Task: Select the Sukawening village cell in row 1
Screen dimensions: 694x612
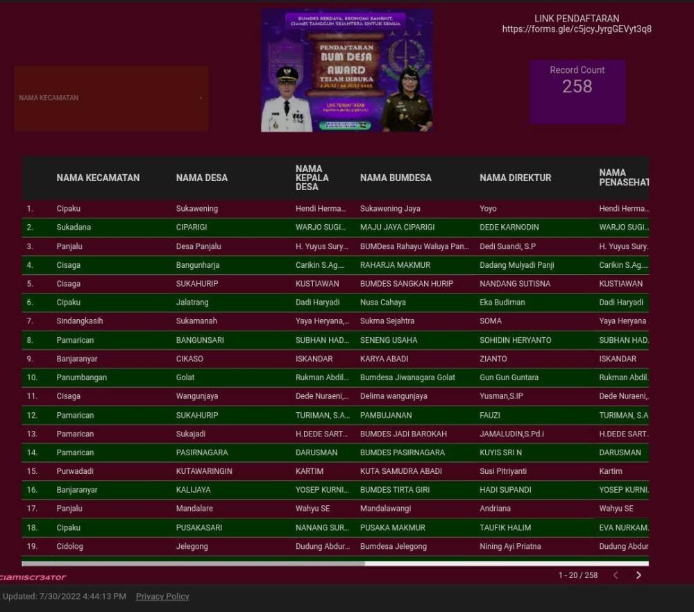Action: pos(197,208)
